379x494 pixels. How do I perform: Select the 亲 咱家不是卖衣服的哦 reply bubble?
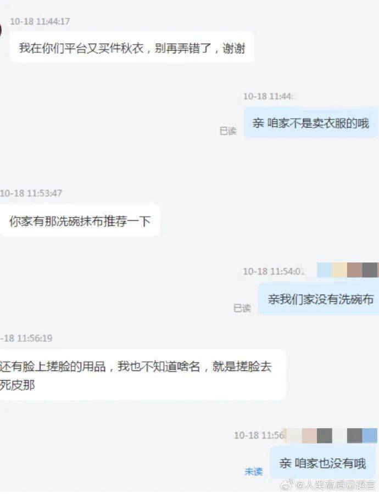(x=311, y=123)
